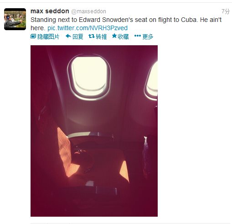Click the tweet text about Edward Snowden's seat
Image resolution: width=232 pixels, height=224 pixels.
click(x=126, y=24)
